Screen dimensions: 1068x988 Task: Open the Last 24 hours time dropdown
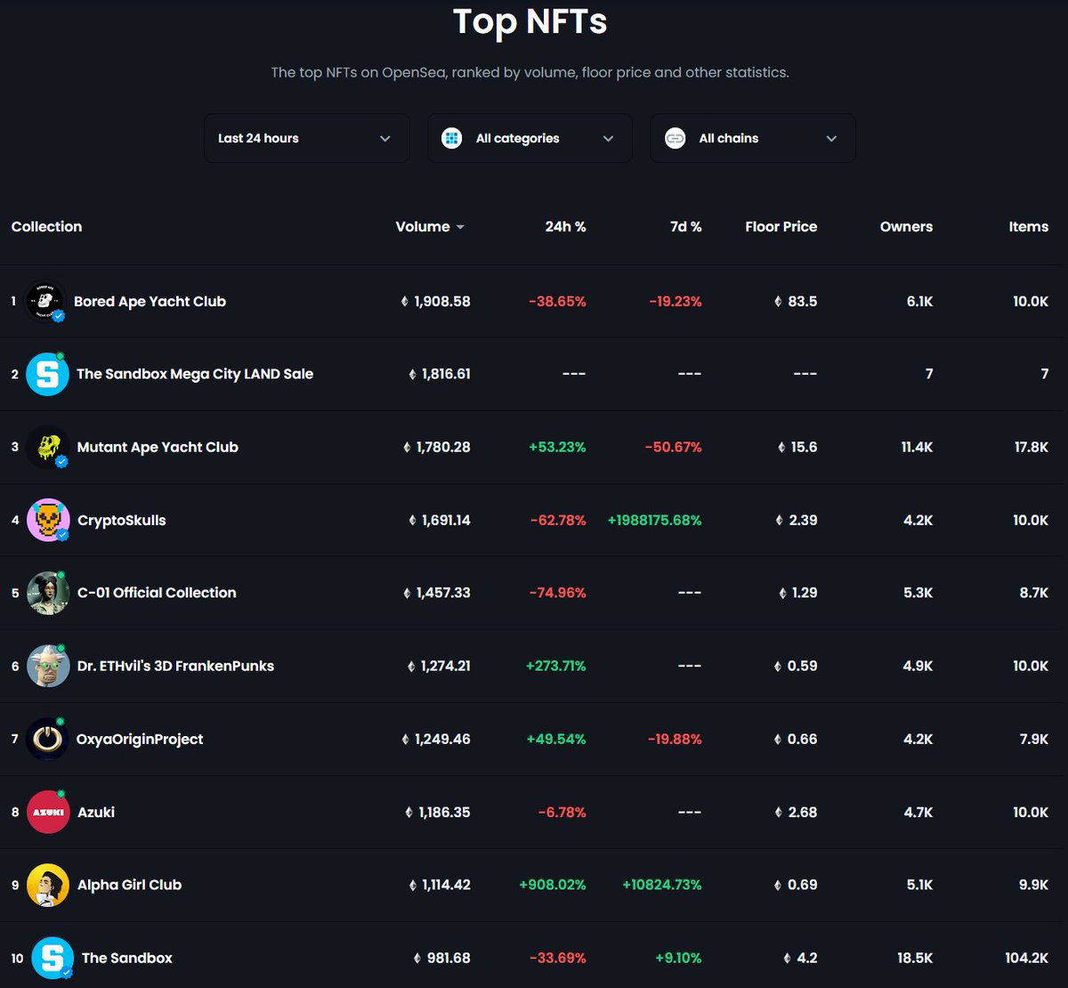(306, 138)
